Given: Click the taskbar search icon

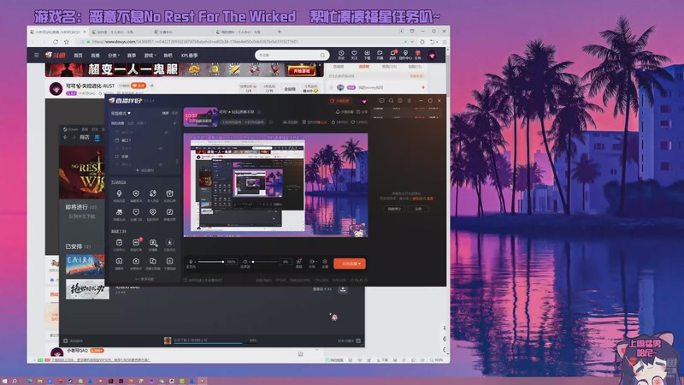Looking at the screenshot, I should tap(15, 381).
